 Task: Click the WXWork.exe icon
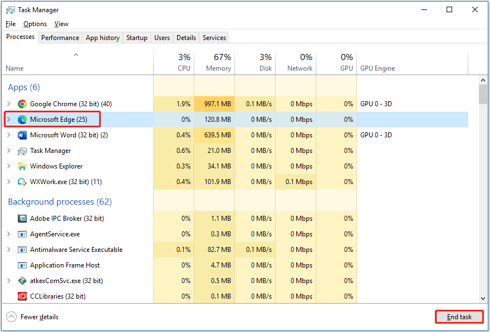tap(22, 181)
